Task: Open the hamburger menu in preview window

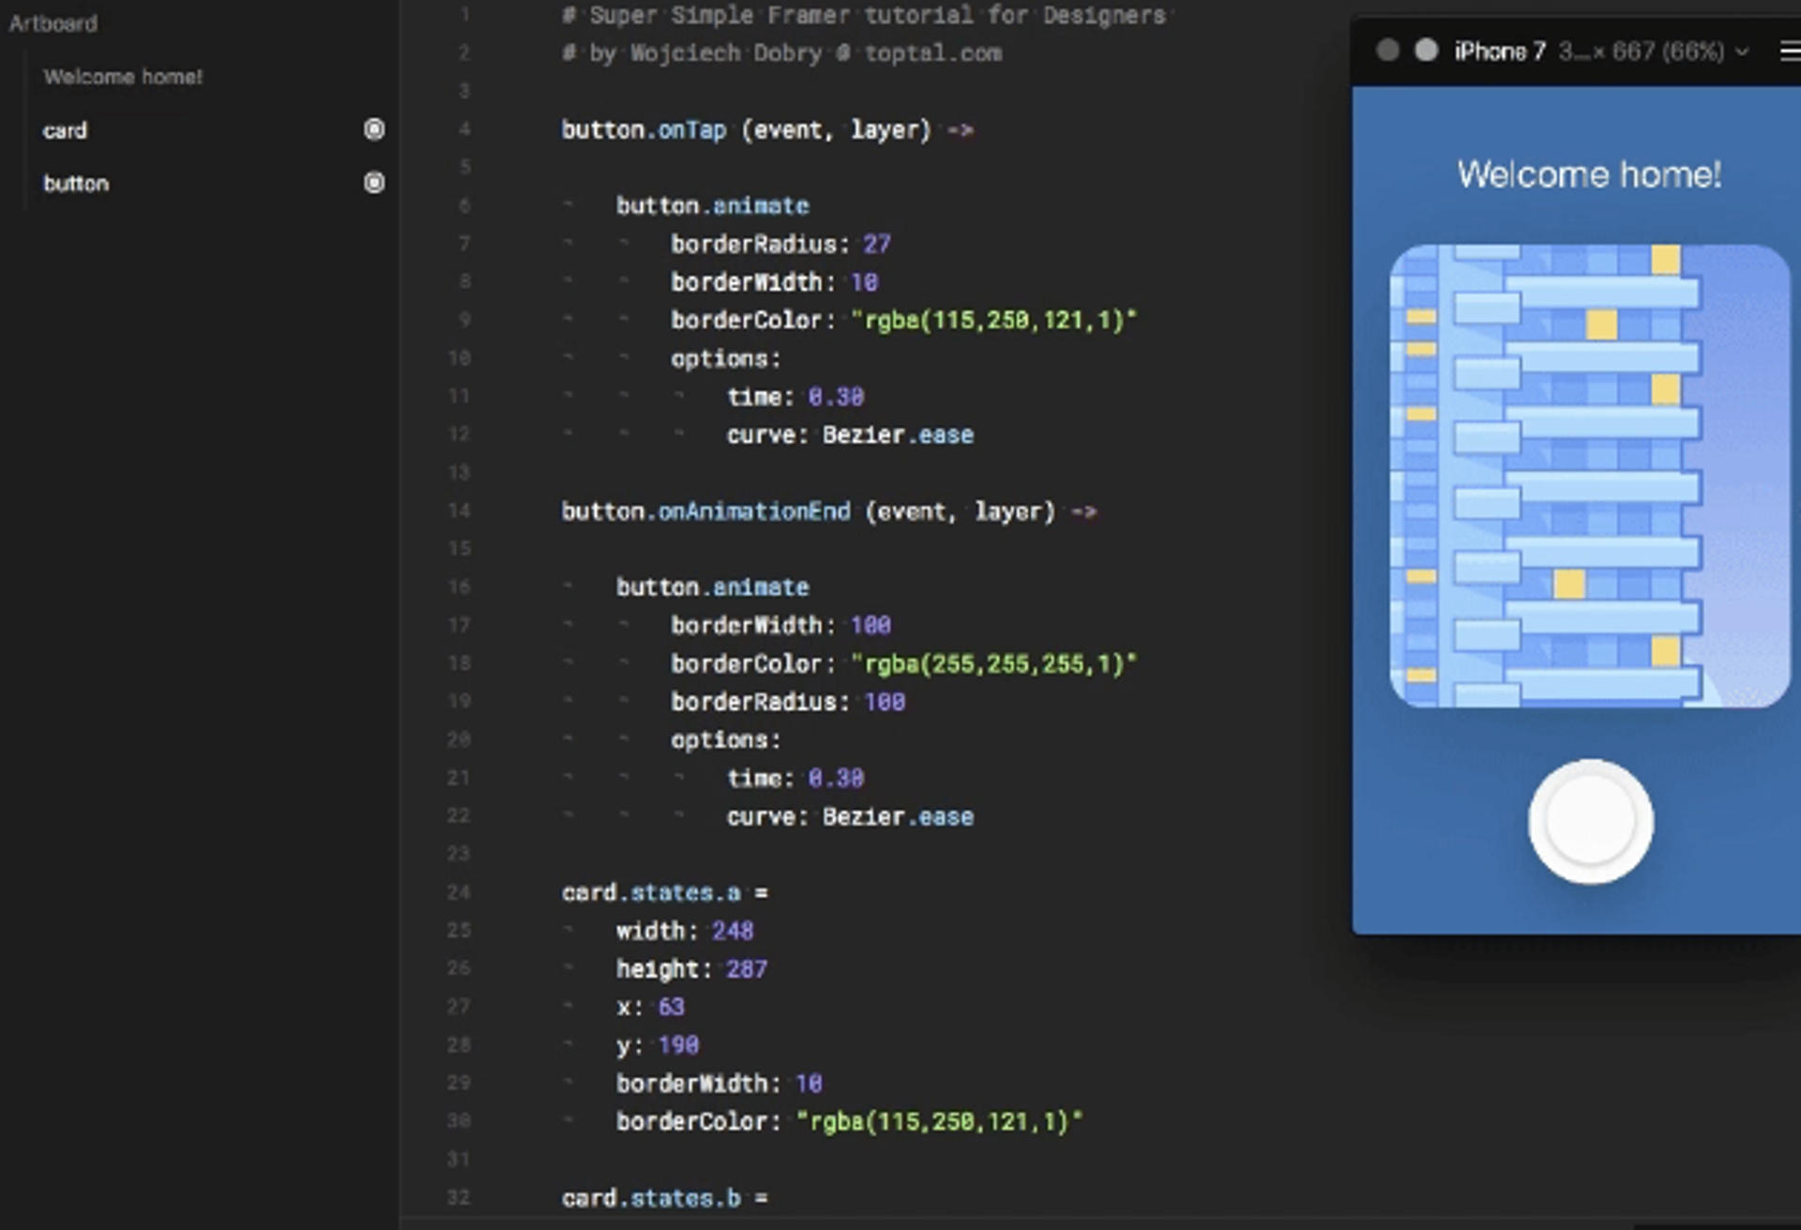Action: click(x=1790, y=52)
